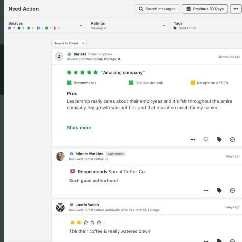Click the 5 days ago timestamp
The width and height of the screenshot is (242, 242).
[232, 207]
